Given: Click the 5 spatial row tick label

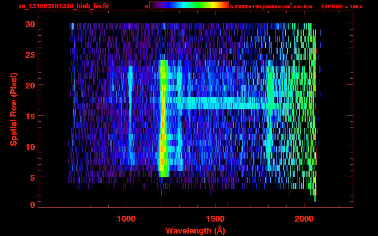Looking at the screenshot, I should 32,177.
